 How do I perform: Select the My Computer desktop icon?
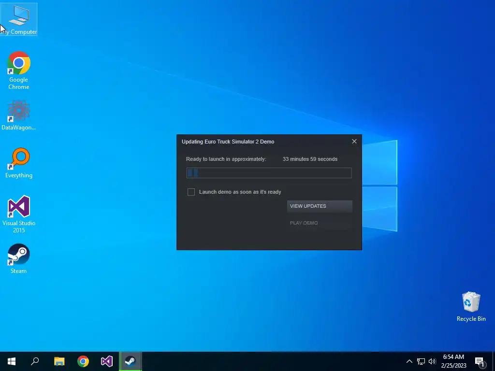(x=19, y=19)
